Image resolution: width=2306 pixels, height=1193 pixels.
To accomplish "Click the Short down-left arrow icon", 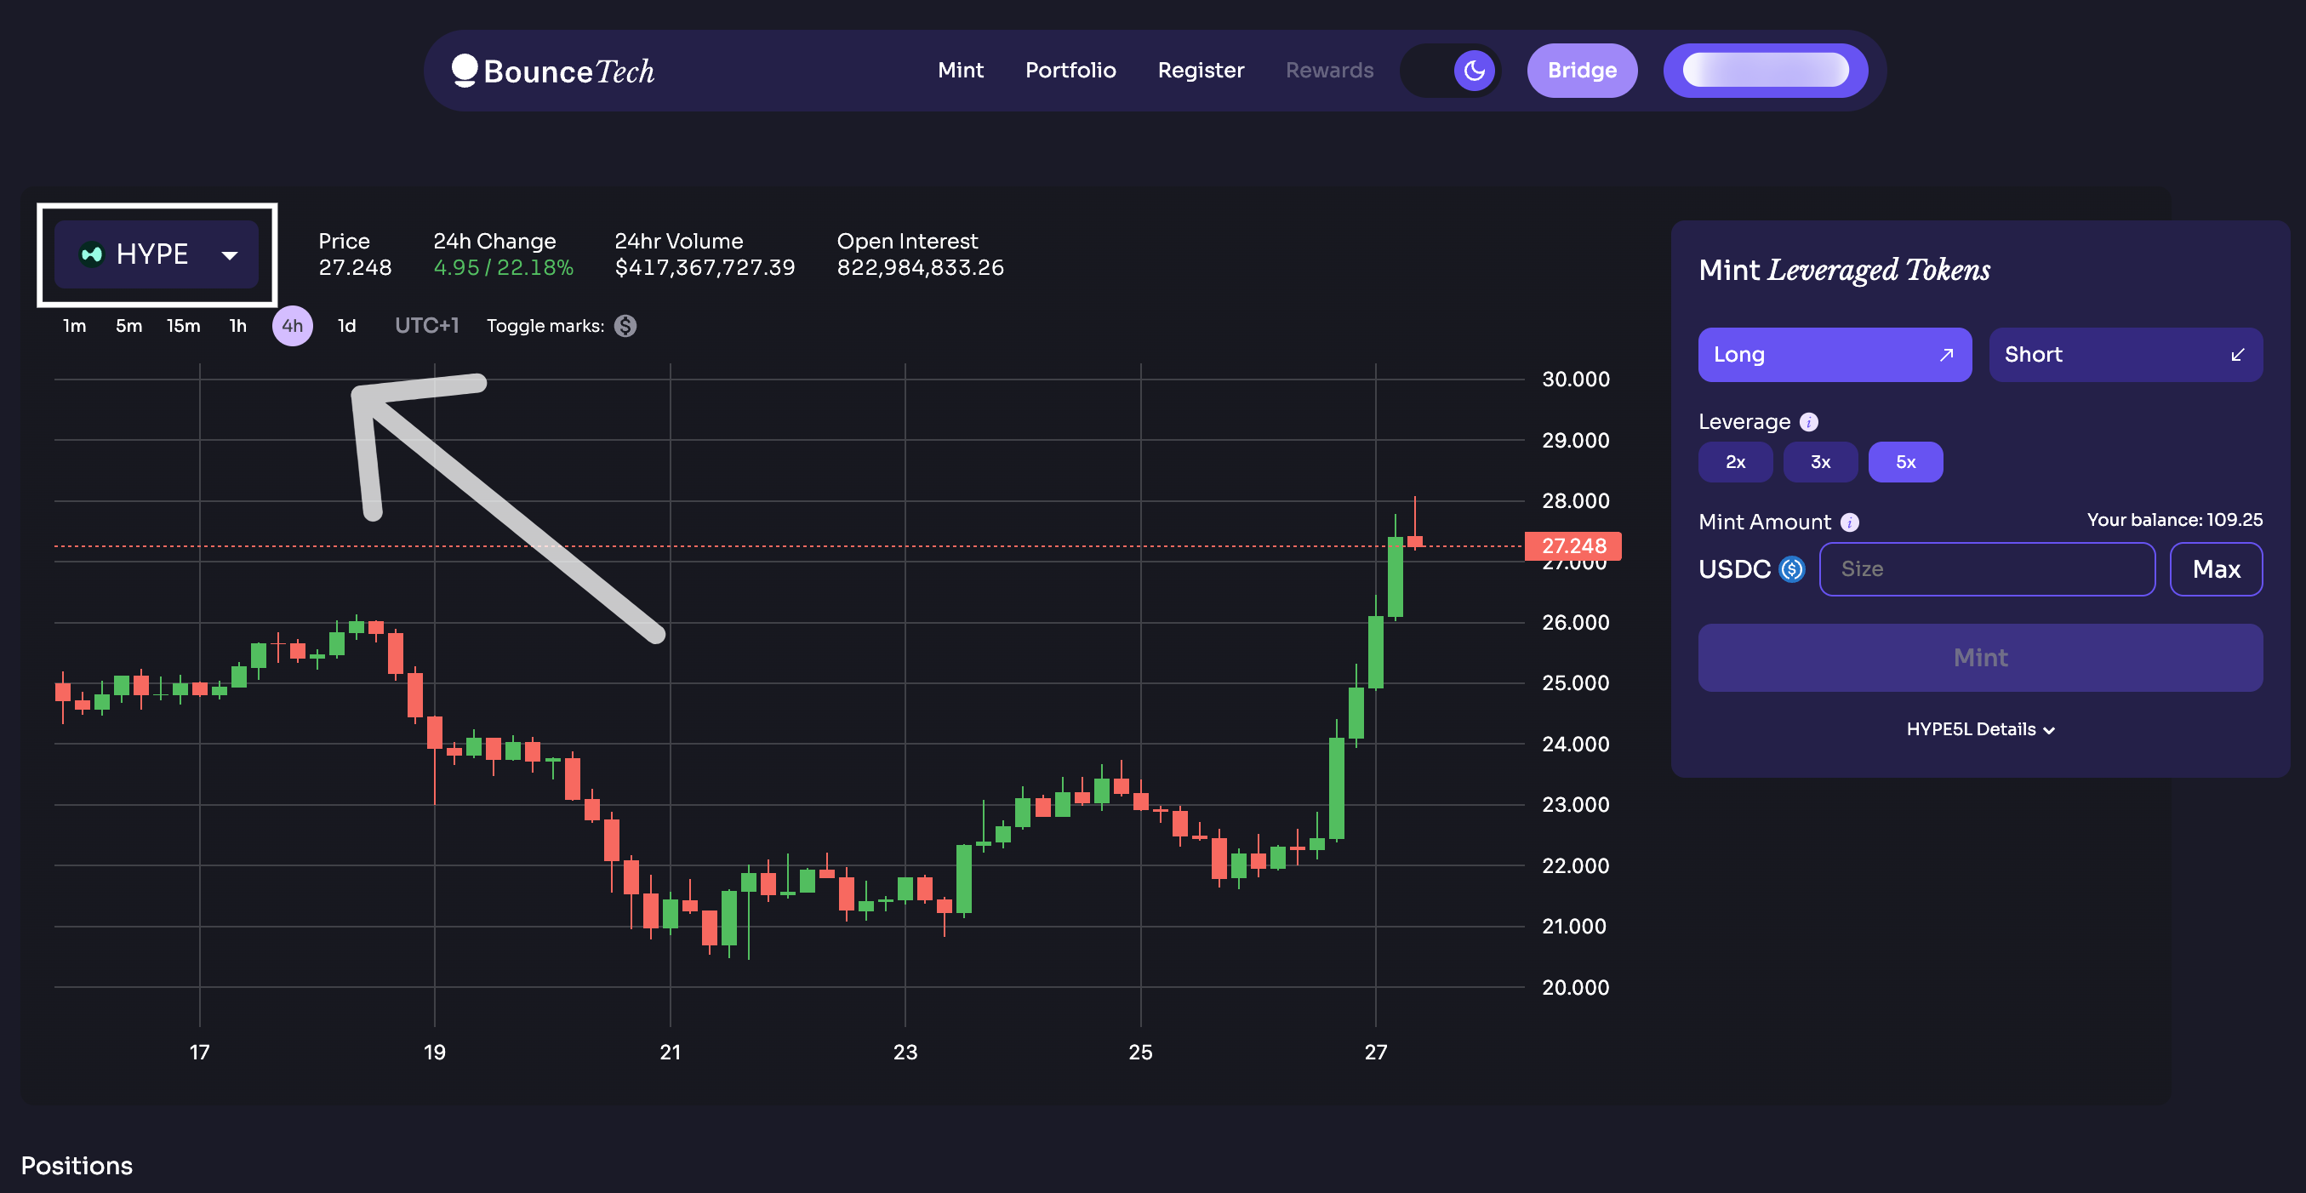I will pyautogui.click(x=2237, y=356).
